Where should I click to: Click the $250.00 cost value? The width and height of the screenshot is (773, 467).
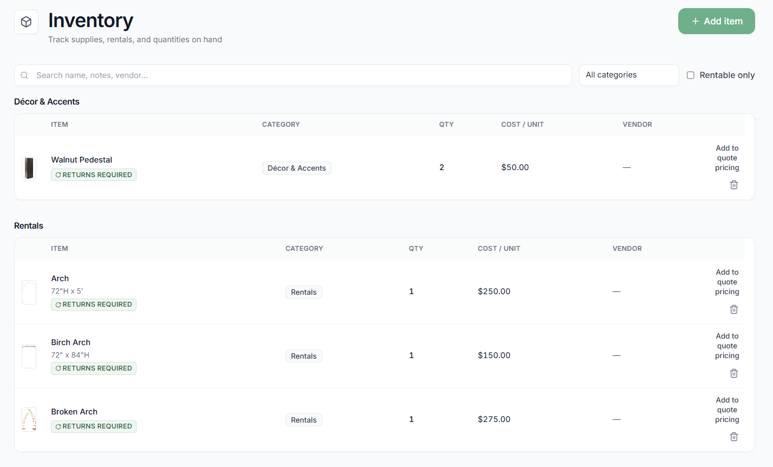coord(494,291)
